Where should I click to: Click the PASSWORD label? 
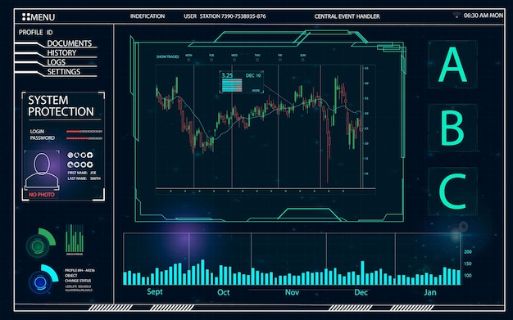43,138
